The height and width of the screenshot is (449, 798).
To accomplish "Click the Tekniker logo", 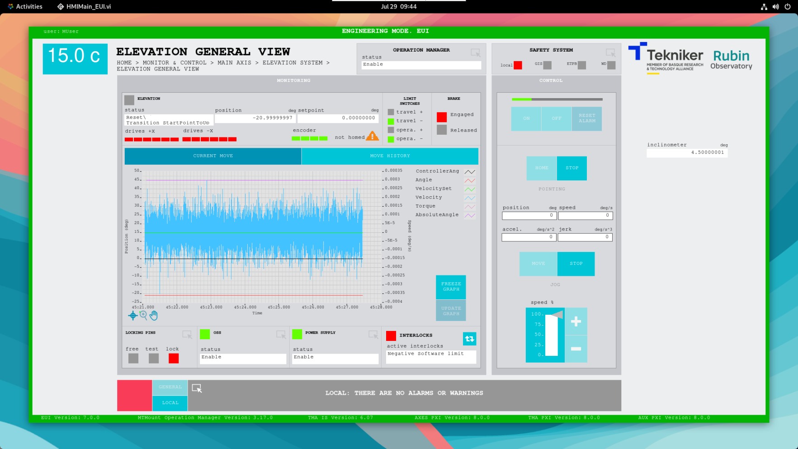I will click(x=666, y=58).
